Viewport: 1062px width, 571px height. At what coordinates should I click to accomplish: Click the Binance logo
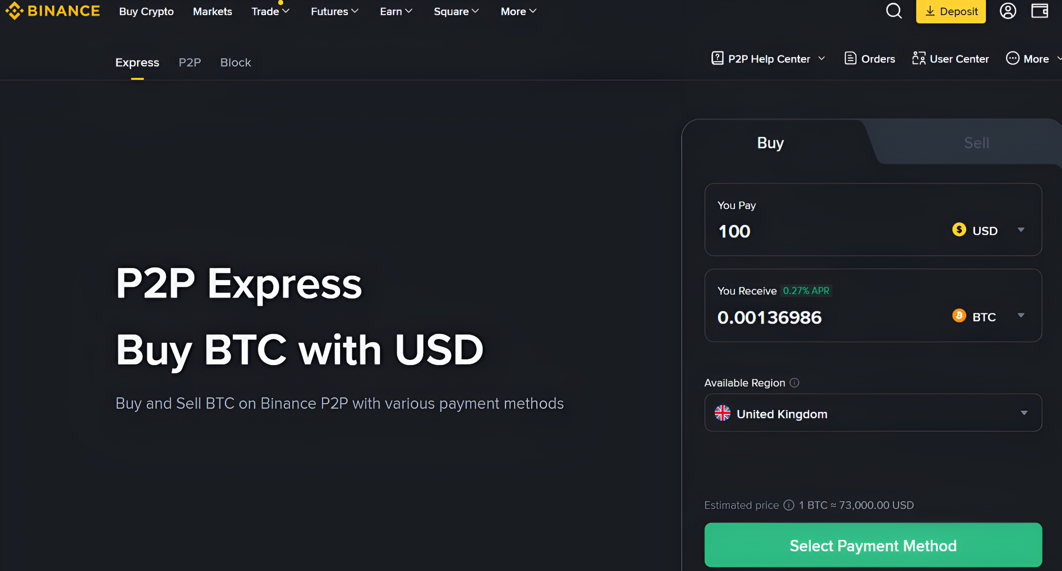52,11
